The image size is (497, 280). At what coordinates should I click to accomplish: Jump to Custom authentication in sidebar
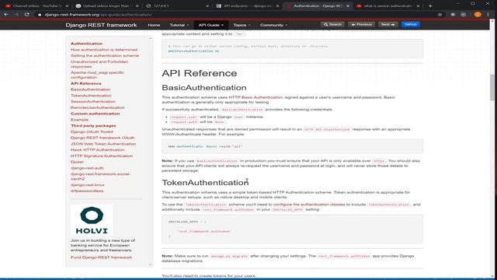point(95,114)
